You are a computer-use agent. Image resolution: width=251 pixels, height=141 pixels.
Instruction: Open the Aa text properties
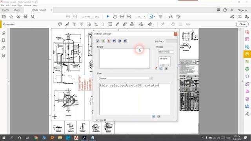click(x=187, y=24)
